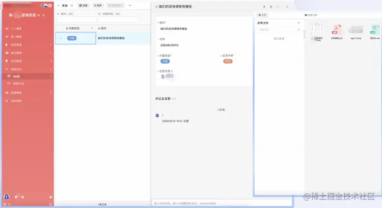Click the delete trash icon in detail header

[271, 6]
